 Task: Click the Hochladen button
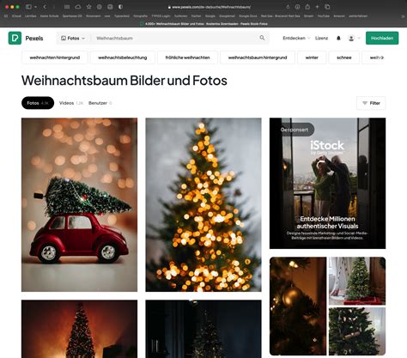(382, 38)
